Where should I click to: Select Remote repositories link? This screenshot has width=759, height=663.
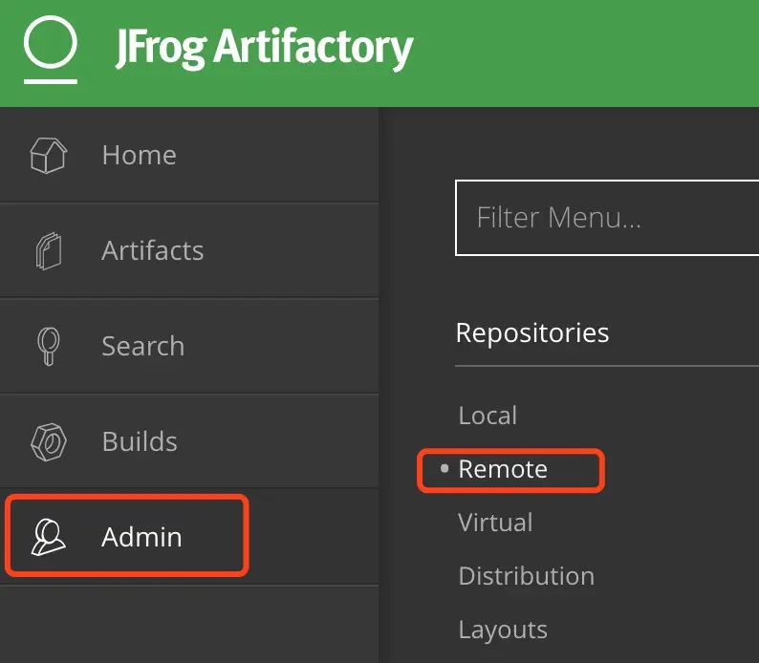click(503, 469)
